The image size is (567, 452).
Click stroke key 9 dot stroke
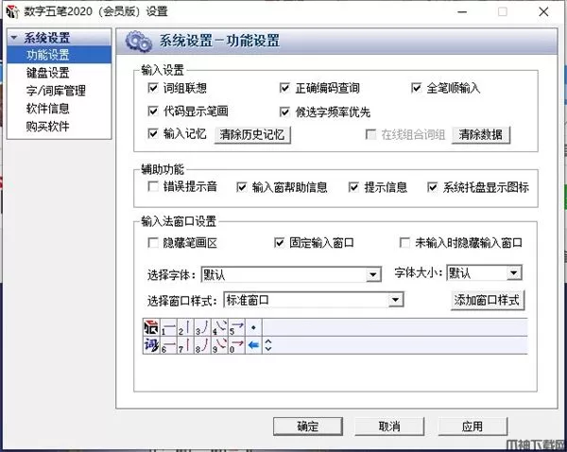point(219,345)
